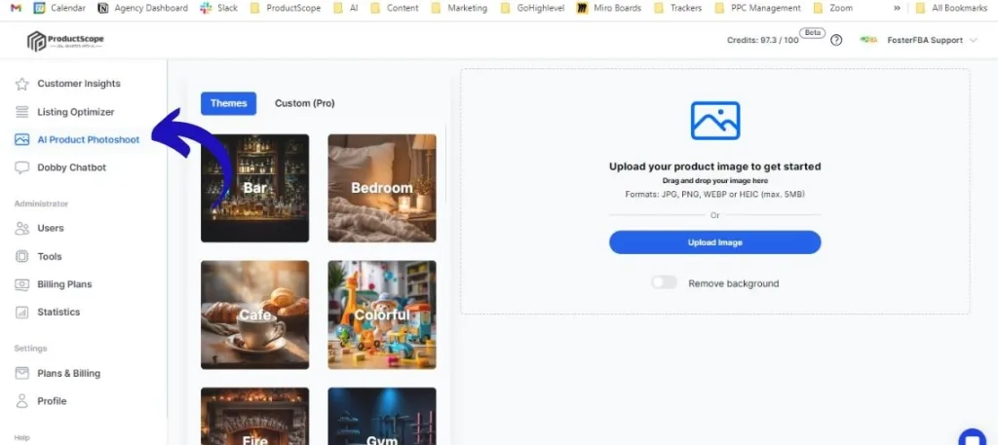The height and width of the screenshot is (445, 998).
Task: Open the help question mark icon
Action: [x=836, y=40]
